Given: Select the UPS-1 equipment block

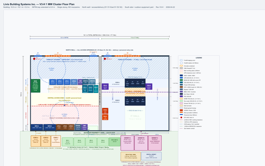Looking at the screenshot, I should click(x=53, y=82).
